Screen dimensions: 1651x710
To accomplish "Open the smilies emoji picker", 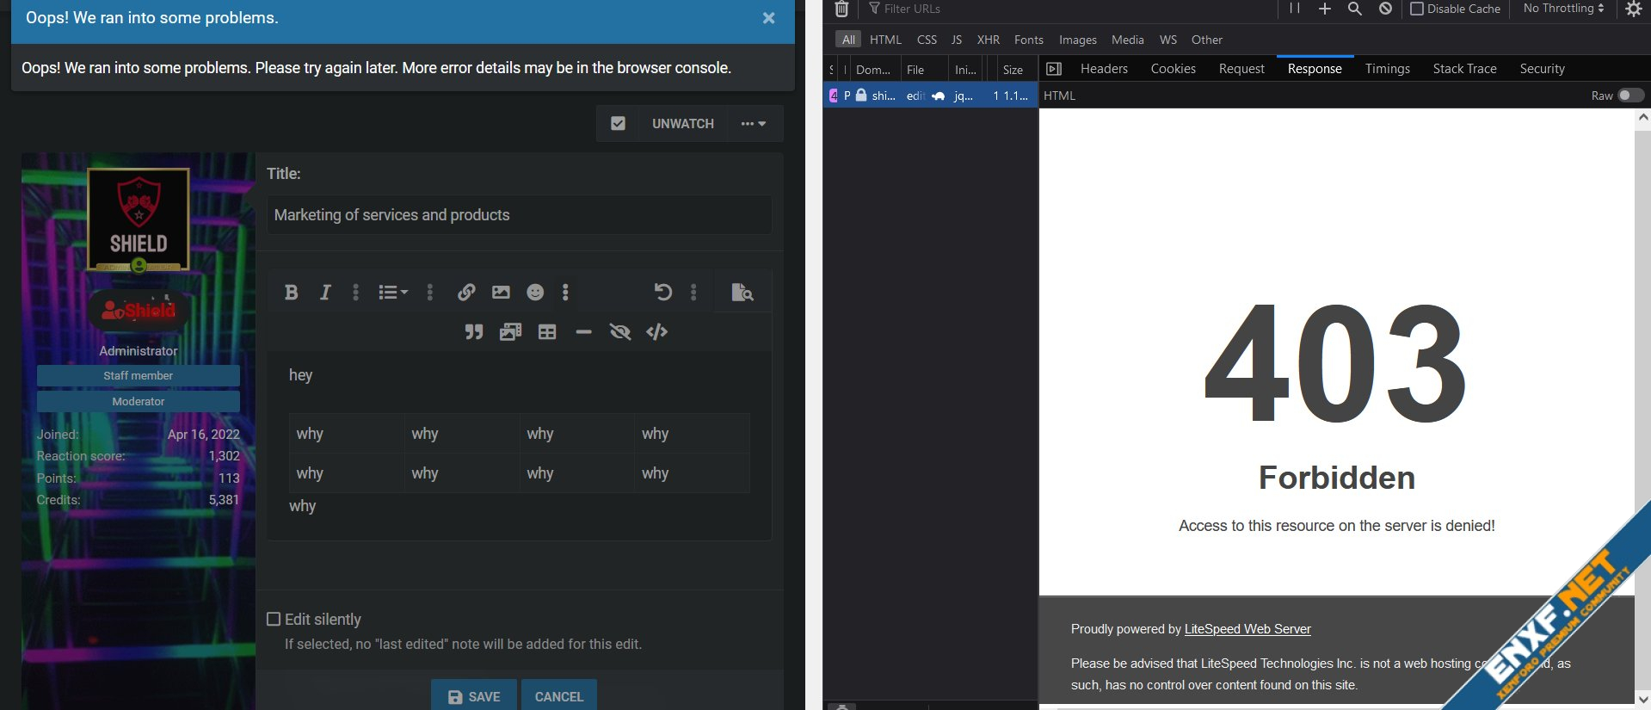I will click(x=535, y=293).
